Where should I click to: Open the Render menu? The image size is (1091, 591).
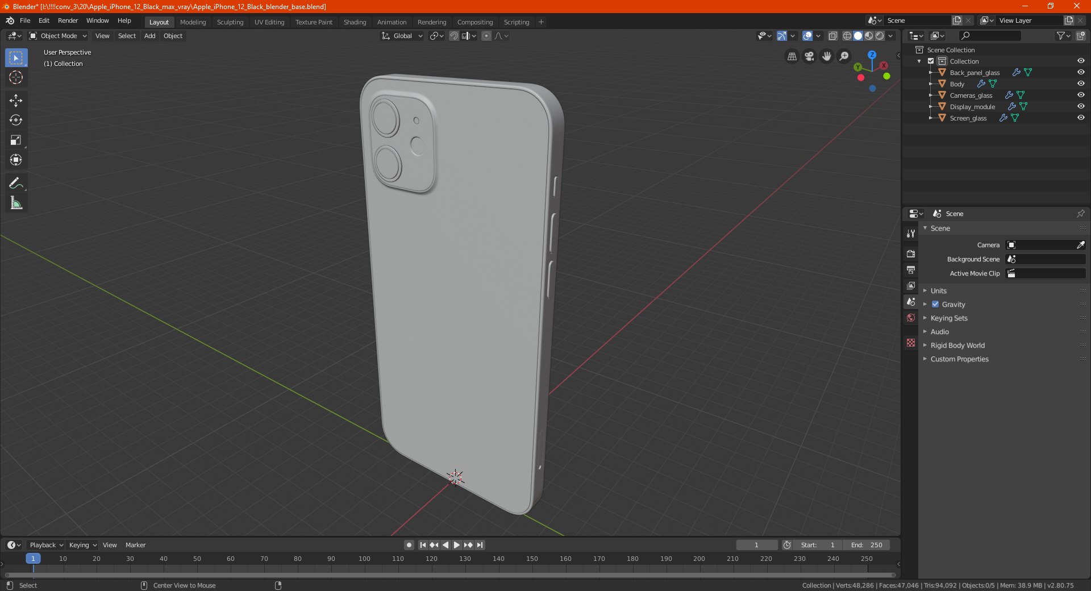click(x=68, y=20)
